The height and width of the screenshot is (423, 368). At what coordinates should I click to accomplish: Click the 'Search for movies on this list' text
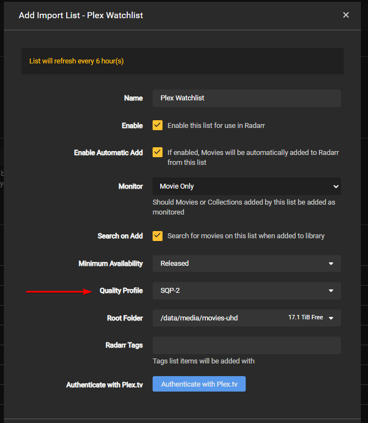(x=246, y=236)
